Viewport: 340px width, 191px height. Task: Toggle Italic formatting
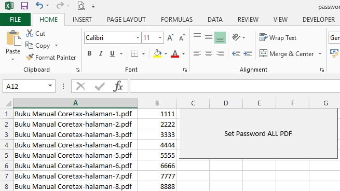(x=101, y=53)
